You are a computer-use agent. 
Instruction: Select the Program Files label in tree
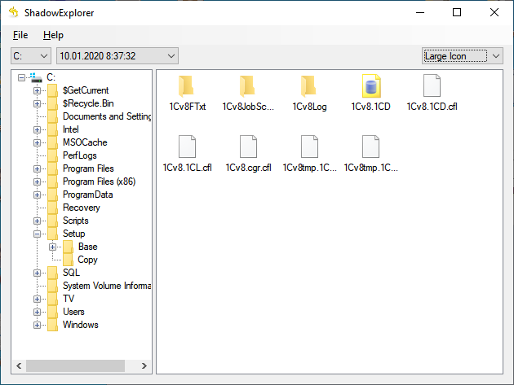88,168
